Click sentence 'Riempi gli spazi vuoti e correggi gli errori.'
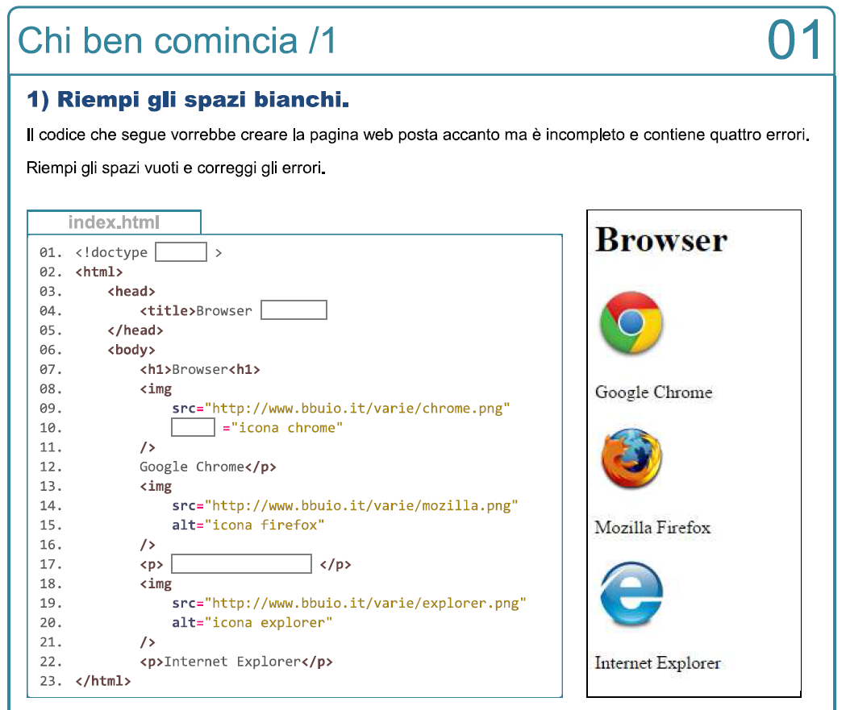The height and width of the screenshot is (710, 846). 176,168
